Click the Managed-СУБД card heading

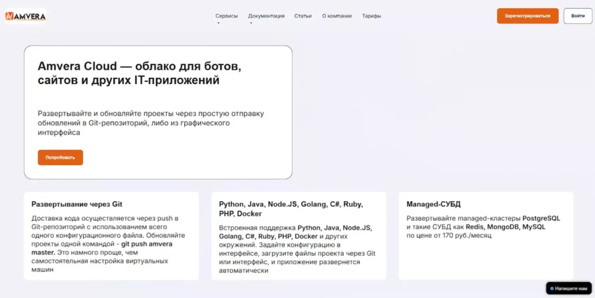tap(433, 204)
